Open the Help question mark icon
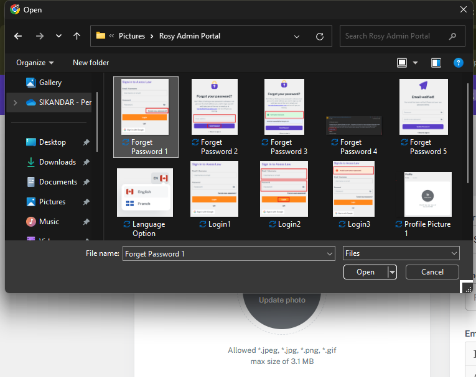476x377 pixels. (458, 63)
